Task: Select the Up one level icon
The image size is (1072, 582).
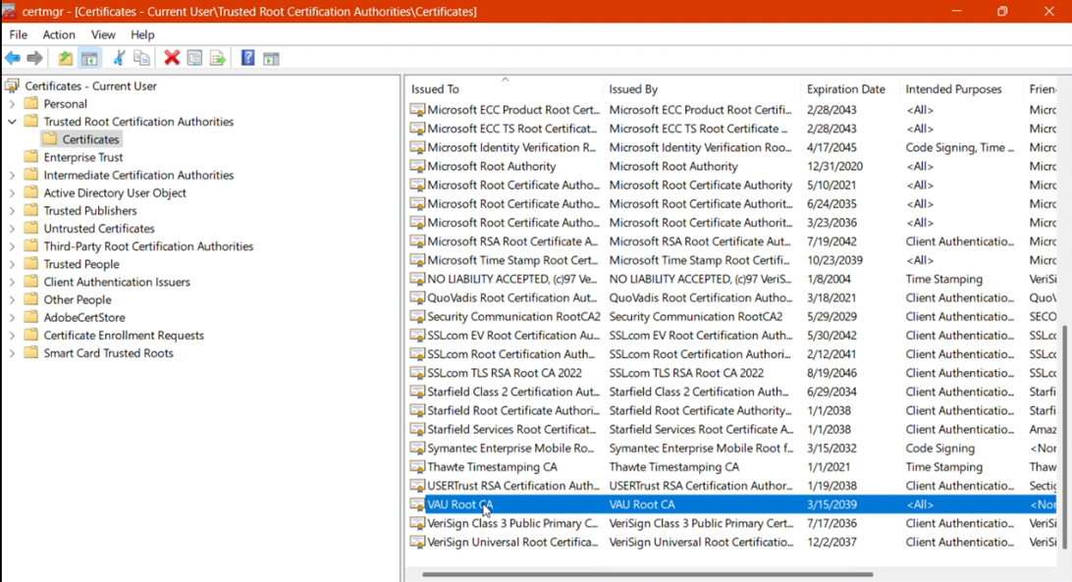Action: [64, 57]
